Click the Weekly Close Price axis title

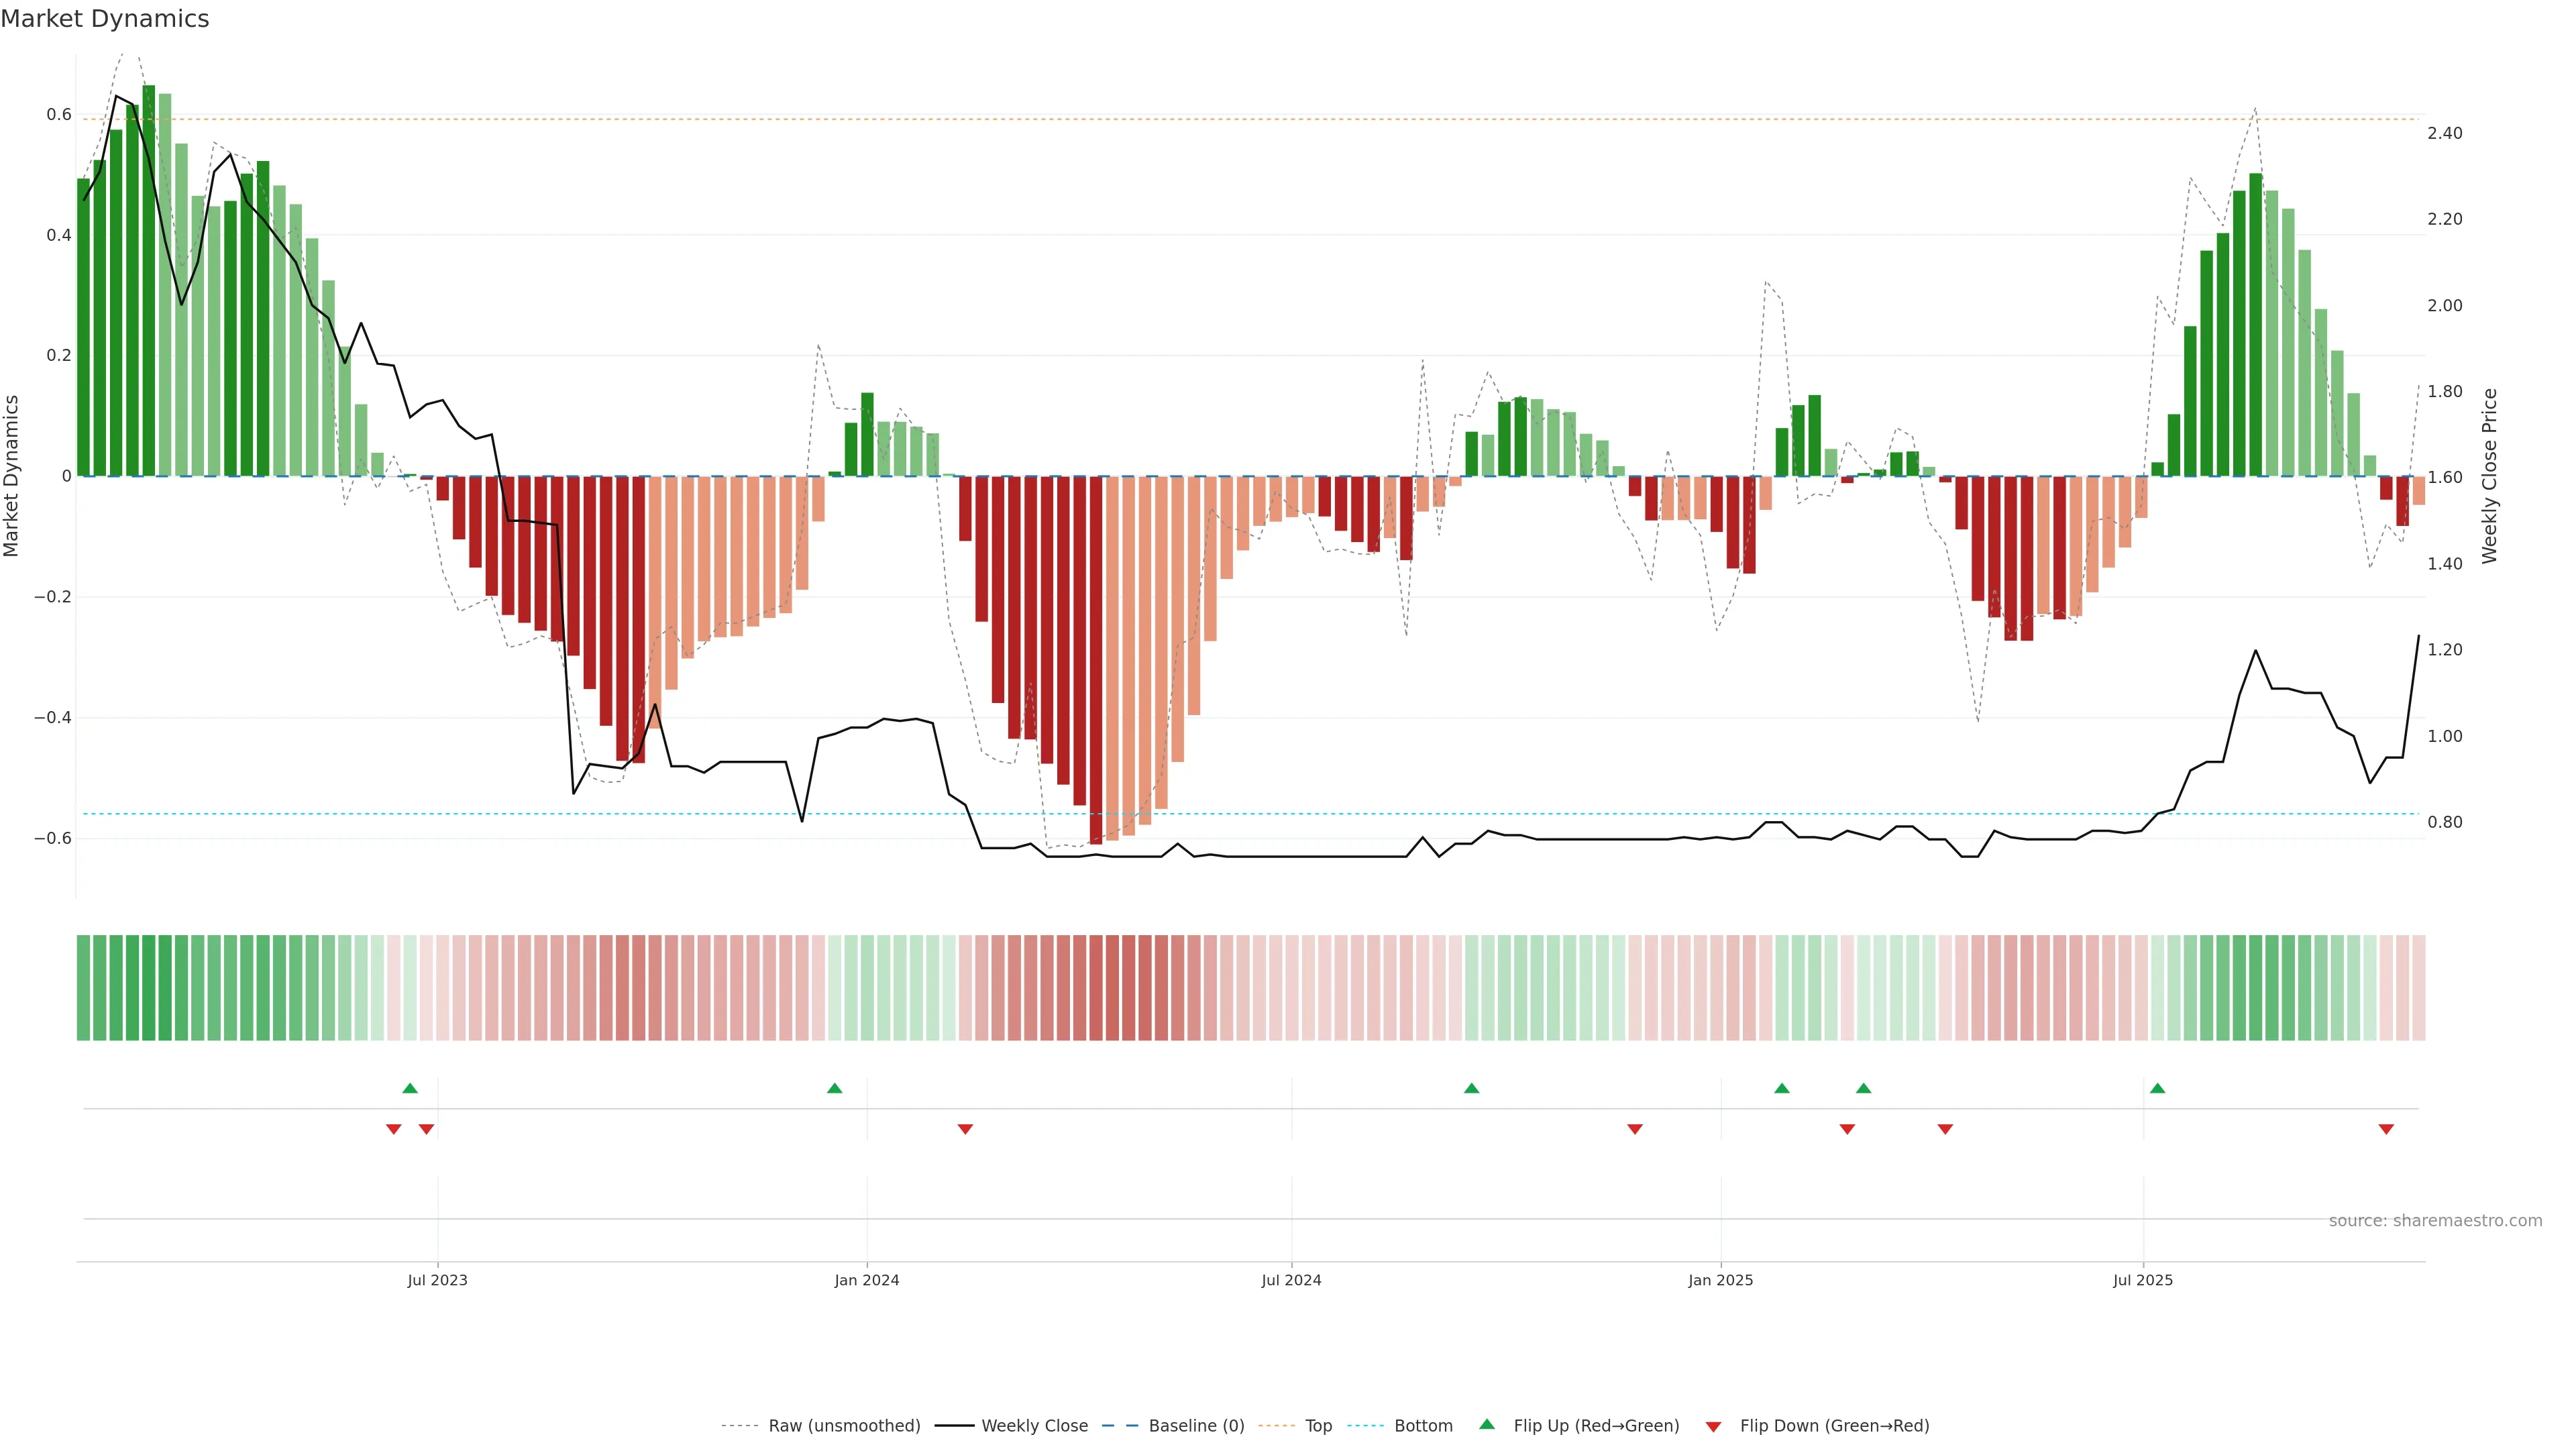click(x=2490, y=476)
